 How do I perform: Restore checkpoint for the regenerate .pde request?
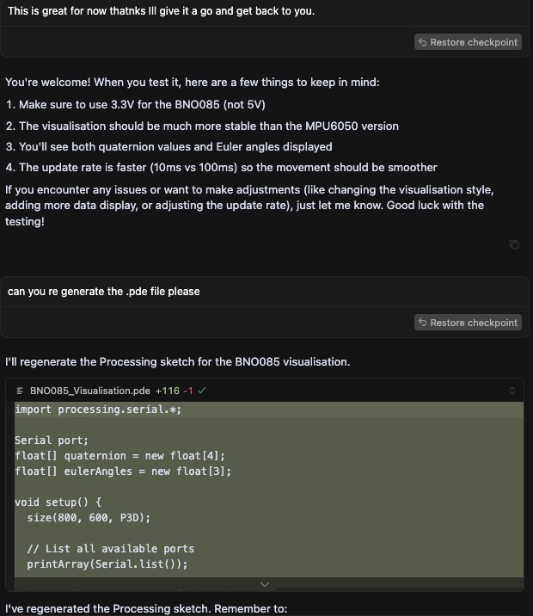468,323
